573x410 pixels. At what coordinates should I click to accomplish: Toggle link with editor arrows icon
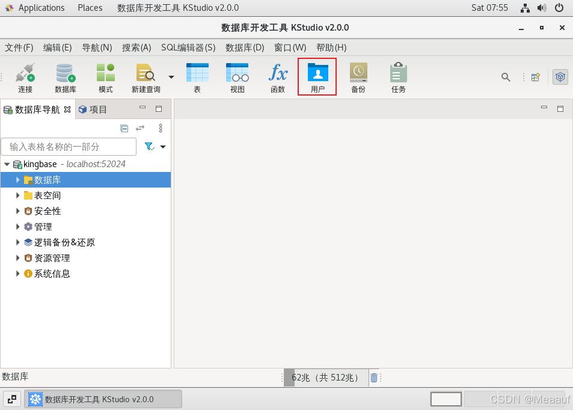click(x=140, y=128)
